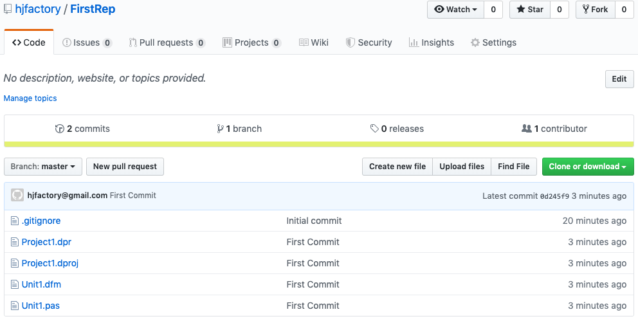This screenshot has width=638, height=321.
Task: View the 2 commits history
Action: [x=82, y=129]
